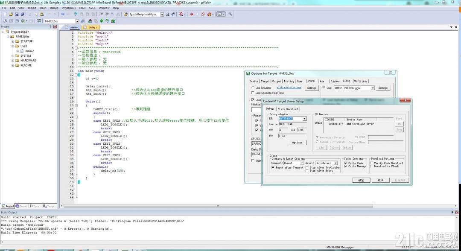
Task: Open the Connect mode Normal dropdown
Action: [301, 163]
